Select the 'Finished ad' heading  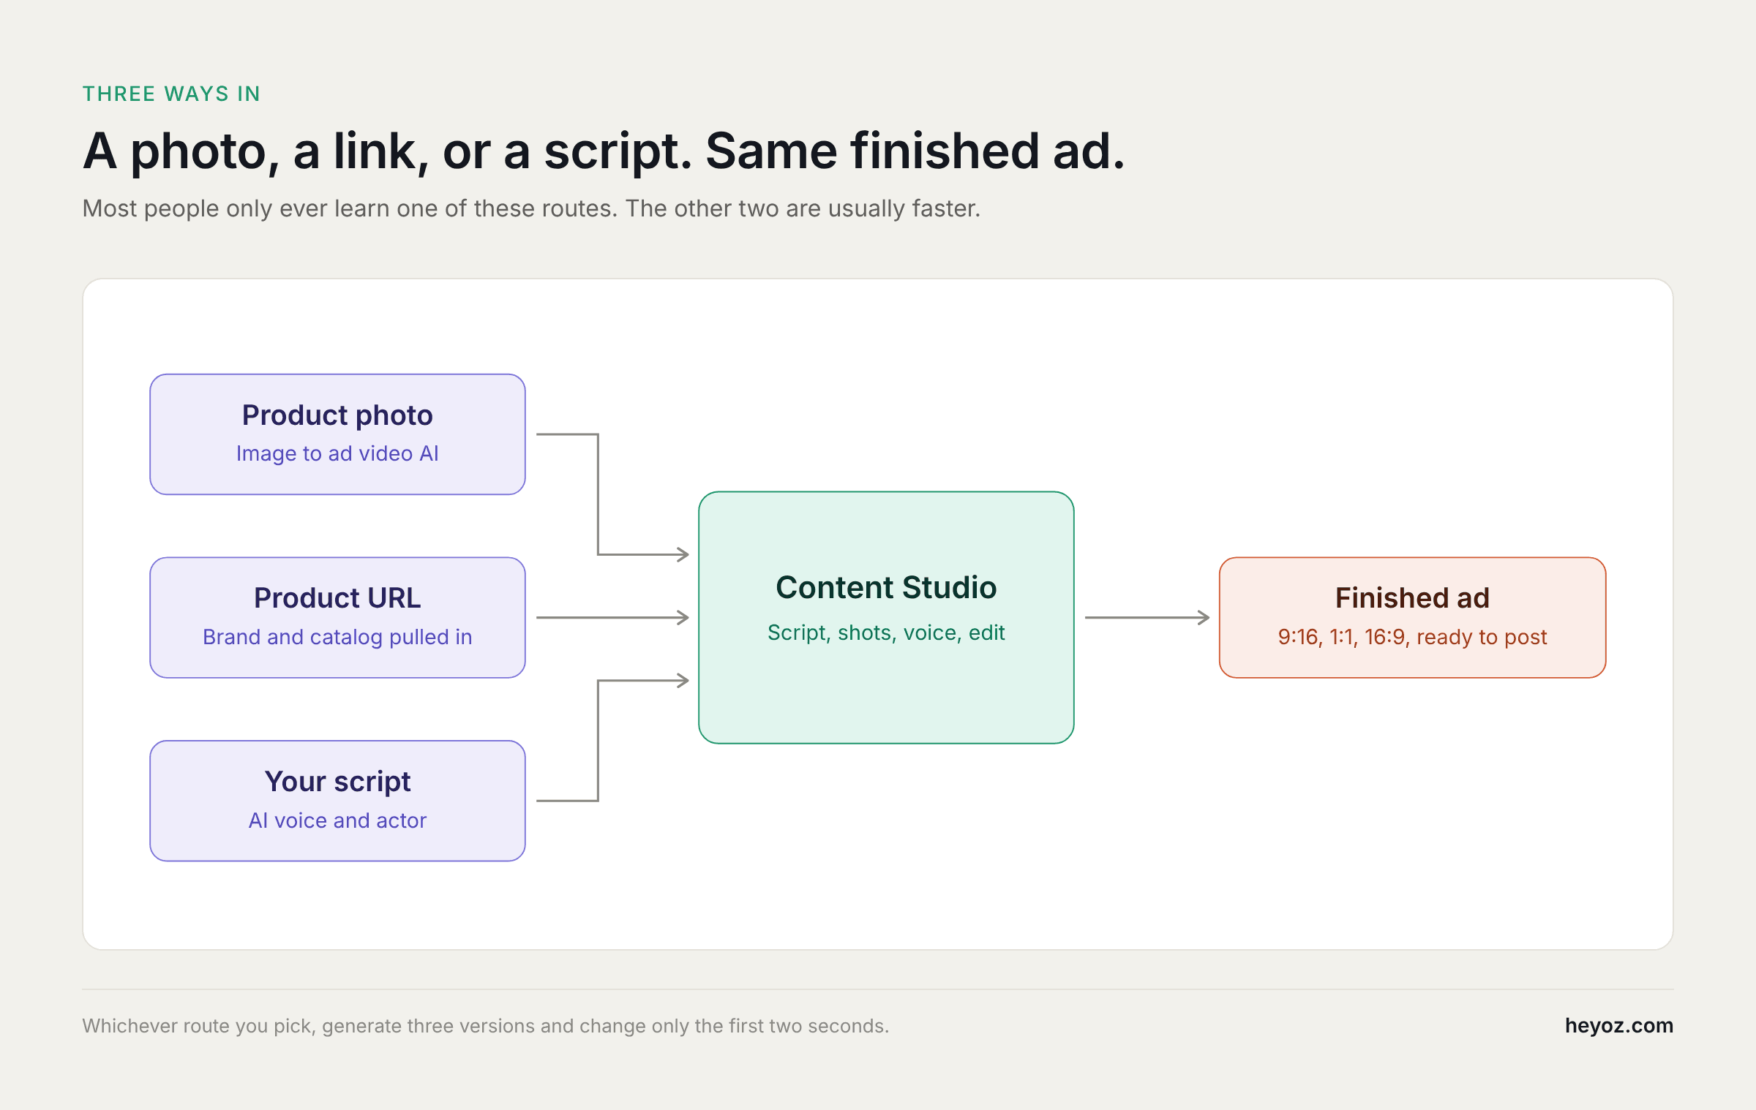point(1412,598)
